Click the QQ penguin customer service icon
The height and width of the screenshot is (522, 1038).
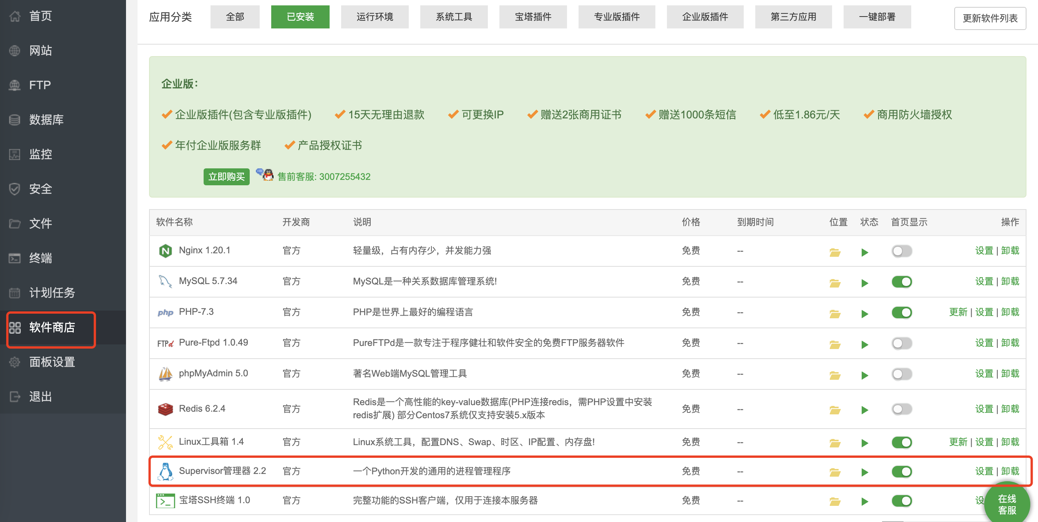click(265, 175)
